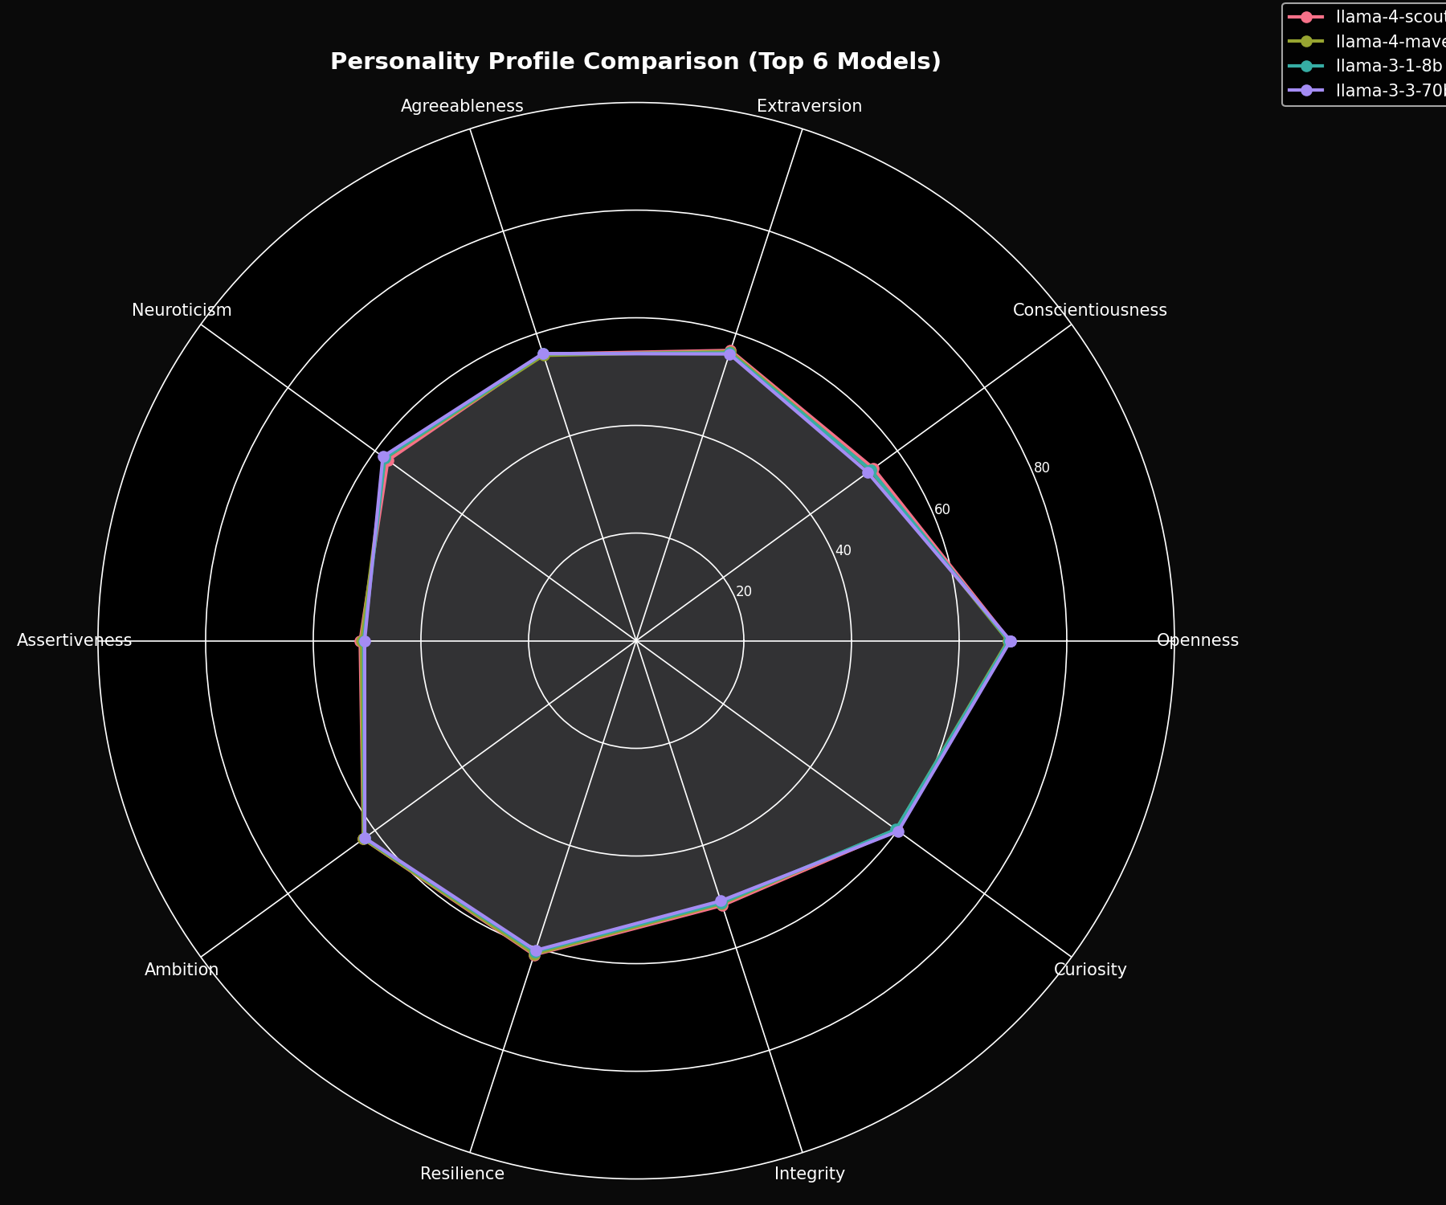The image size is (1446, 1205).
Task: Click the Agreeableness axis label
Action: (464, 105)
